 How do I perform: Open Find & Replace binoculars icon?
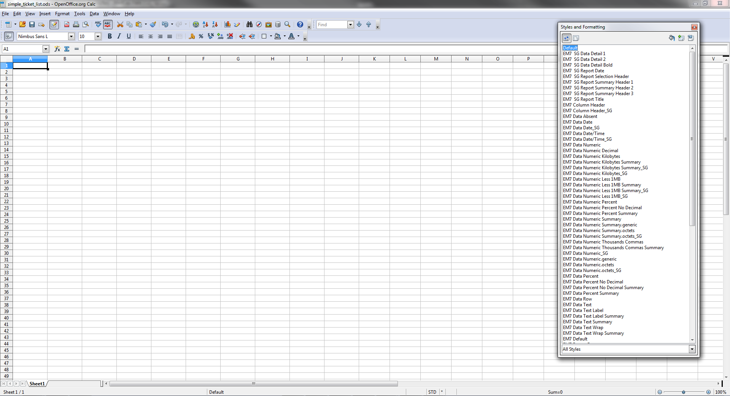249,24
